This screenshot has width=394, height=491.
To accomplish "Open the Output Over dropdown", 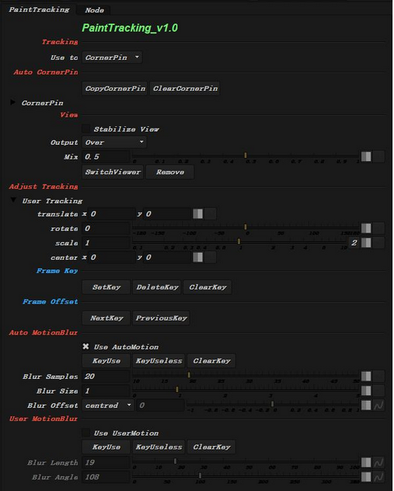I will pos(114,142).
